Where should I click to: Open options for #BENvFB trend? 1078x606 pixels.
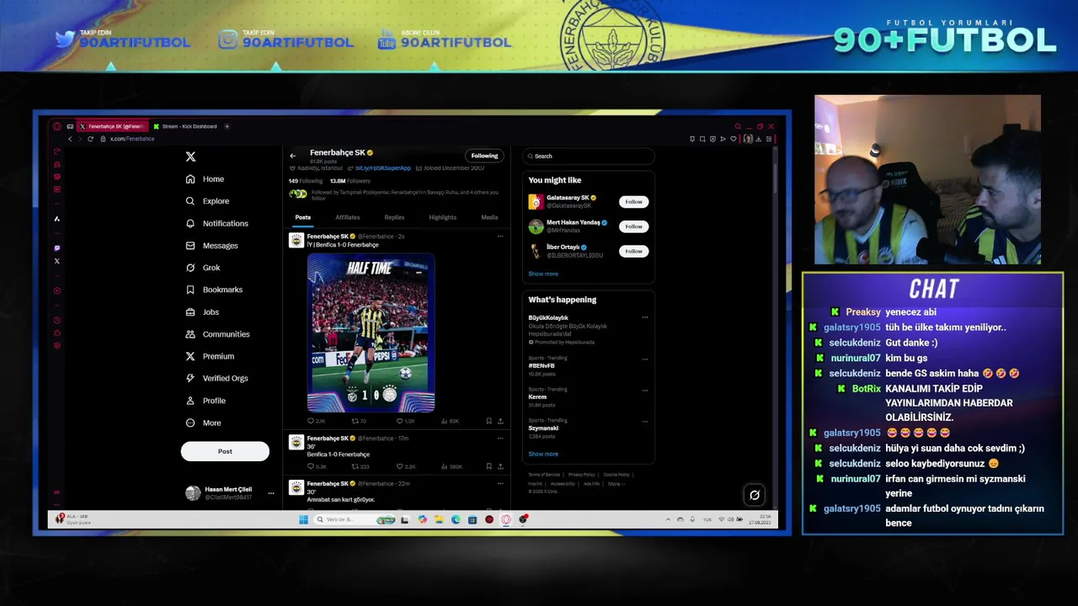point(645,359)
